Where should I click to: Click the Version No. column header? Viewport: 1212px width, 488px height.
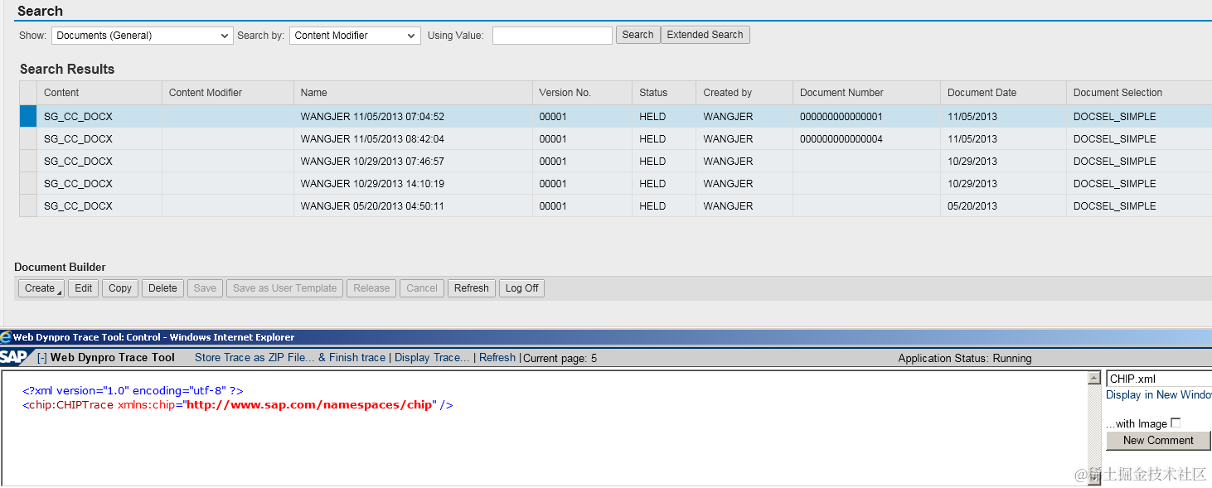582,93
